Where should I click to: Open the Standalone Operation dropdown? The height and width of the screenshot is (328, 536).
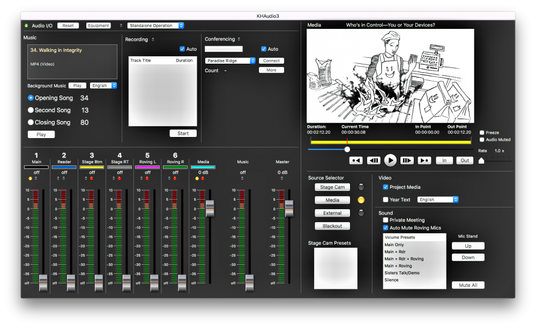pos(156,26)
